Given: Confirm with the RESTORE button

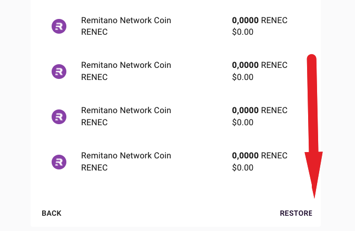Looking at the screenshot, I should click(296, 213).
